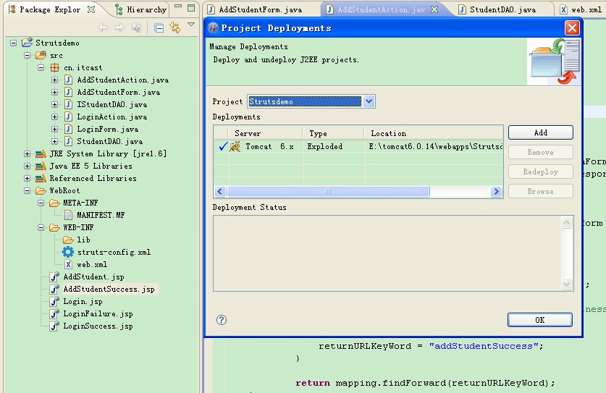
Task: Click the web.xml file icon in tree
Action: [x=68, y=264]
